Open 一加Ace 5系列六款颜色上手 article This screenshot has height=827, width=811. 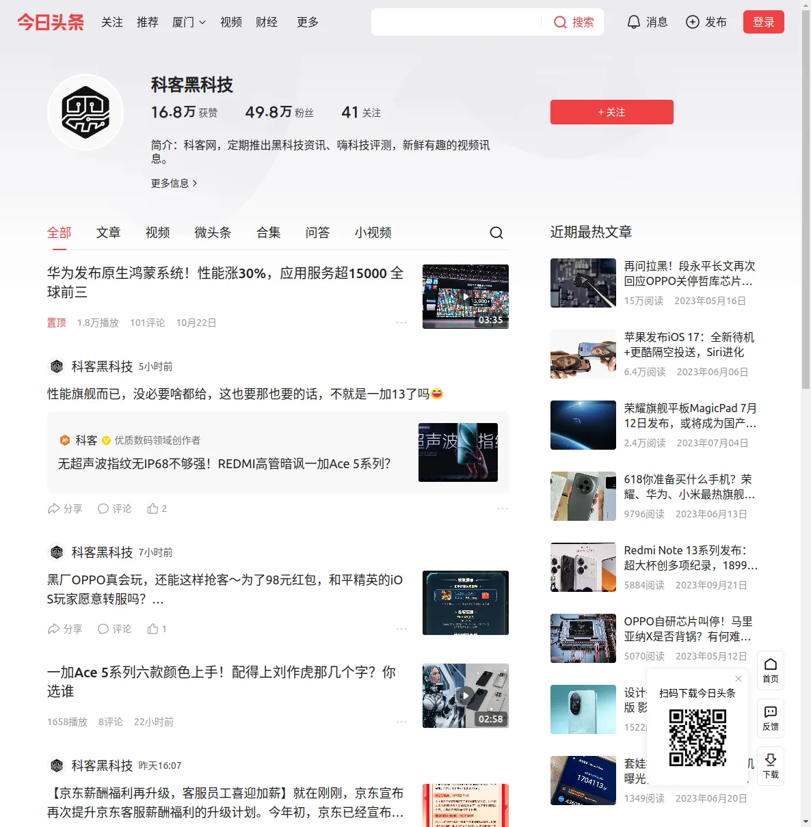pos(222,682)
